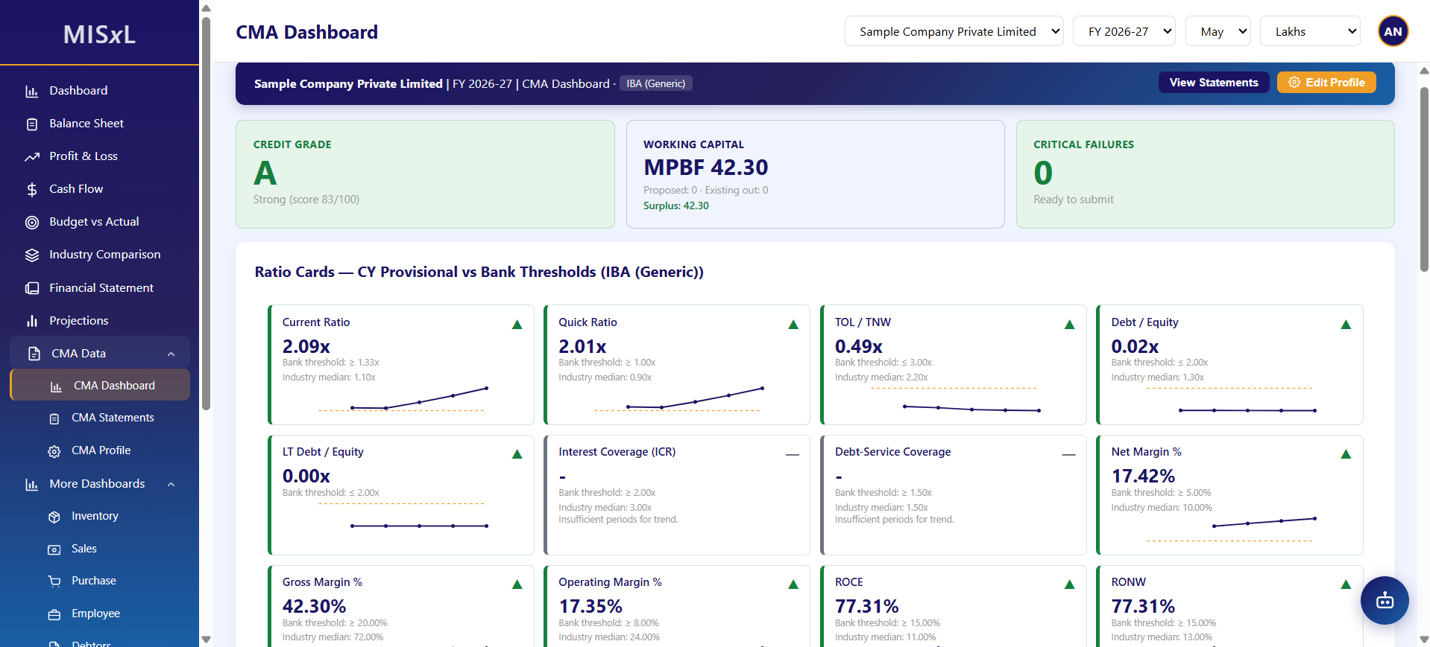Click the Projections chart icon
The width and height of the screenshot is (1430, 647).
tap(32, 321)
